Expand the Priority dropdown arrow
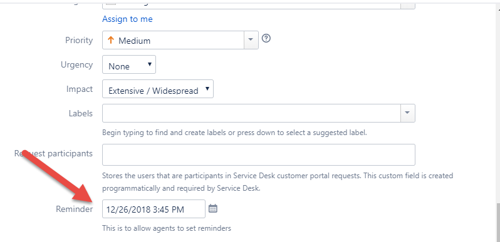Screen dimensions: 500x242 (x=251, y=40)
